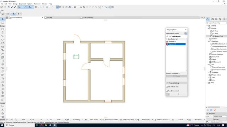Click the Grid snap toolbar icon

tap(36, 7)
